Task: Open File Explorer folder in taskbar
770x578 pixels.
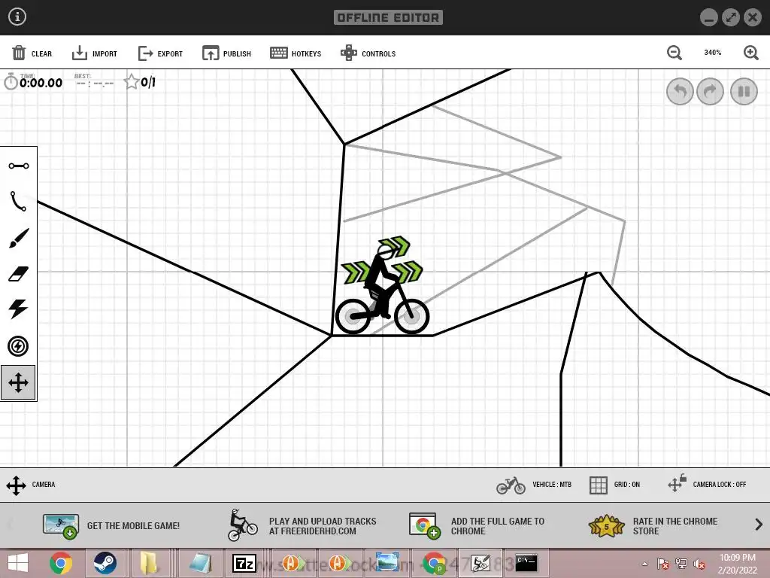Action: (148, 563)
